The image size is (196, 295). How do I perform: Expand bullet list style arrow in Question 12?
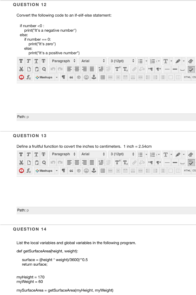[x=146, y=61]
